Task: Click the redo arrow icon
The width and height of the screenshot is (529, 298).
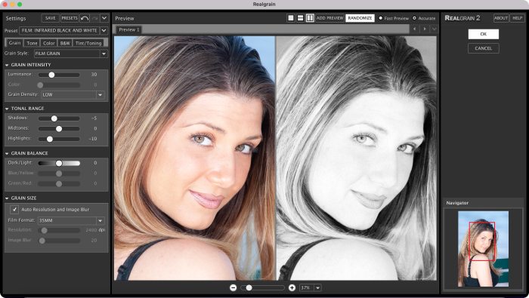Action: 94,18
